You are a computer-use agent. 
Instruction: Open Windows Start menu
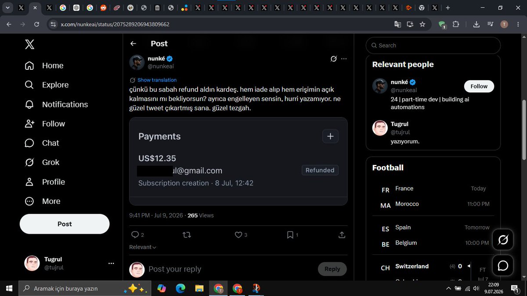pyautogui.click(x=9, y=288)
